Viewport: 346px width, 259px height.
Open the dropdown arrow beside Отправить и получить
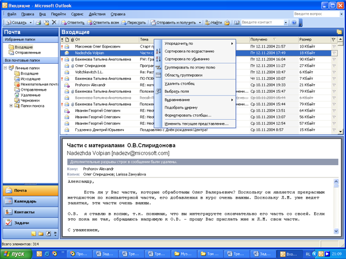click(x=200, y=23)
